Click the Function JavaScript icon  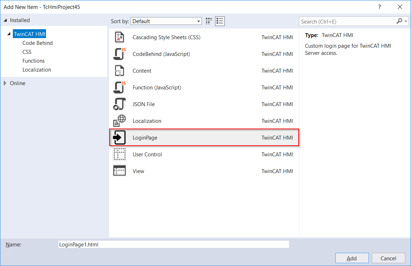click(120, 87)
